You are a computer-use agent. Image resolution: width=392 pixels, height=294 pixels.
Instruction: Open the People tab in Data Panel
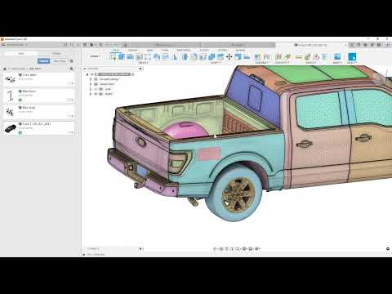[x=56, y=54]
